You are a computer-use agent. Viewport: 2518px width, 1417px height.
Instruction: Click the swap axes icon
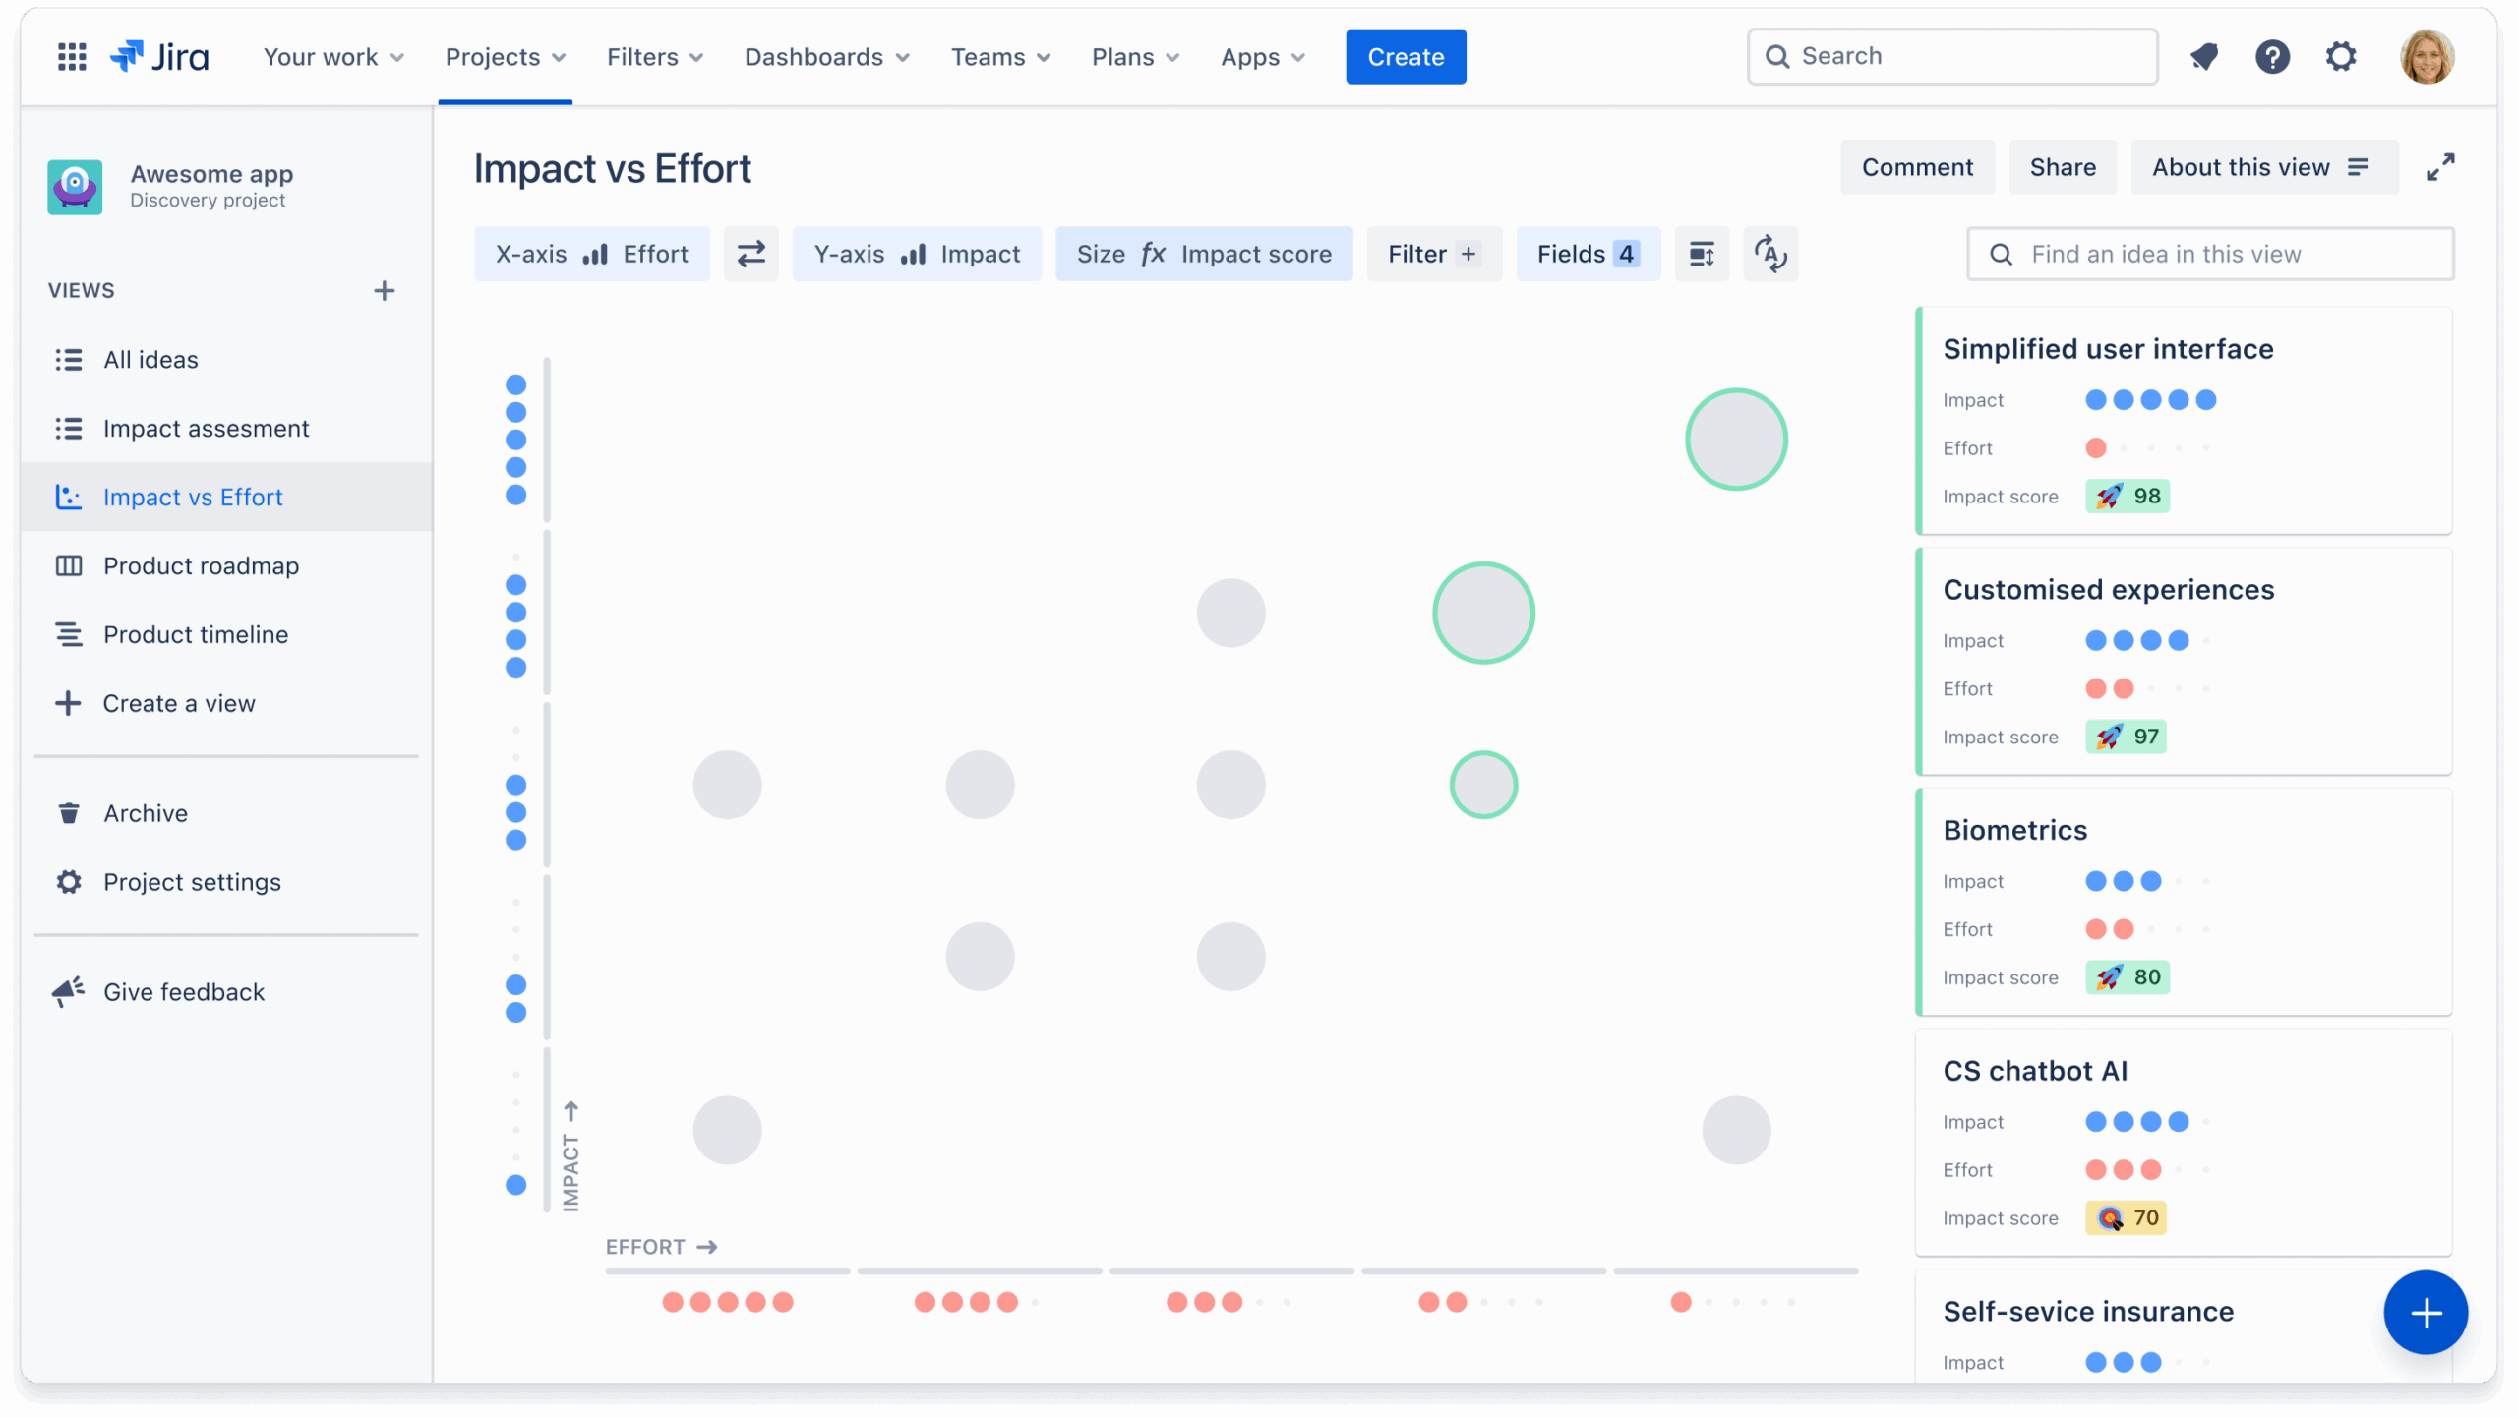tap(750, 254)
